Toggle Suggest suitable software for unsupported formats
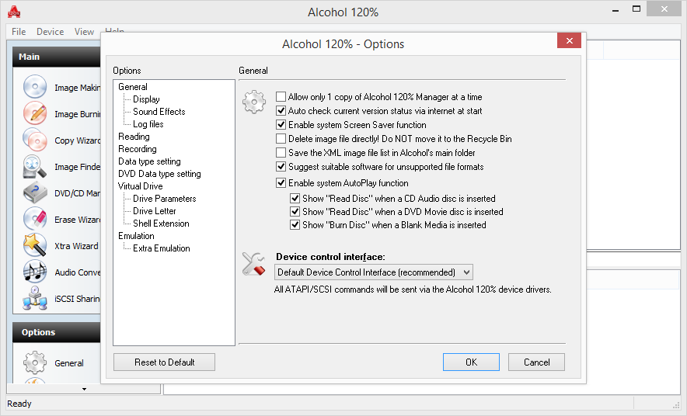Image resolution: width=687 pixels, height=416 pixels. [281, 167]
